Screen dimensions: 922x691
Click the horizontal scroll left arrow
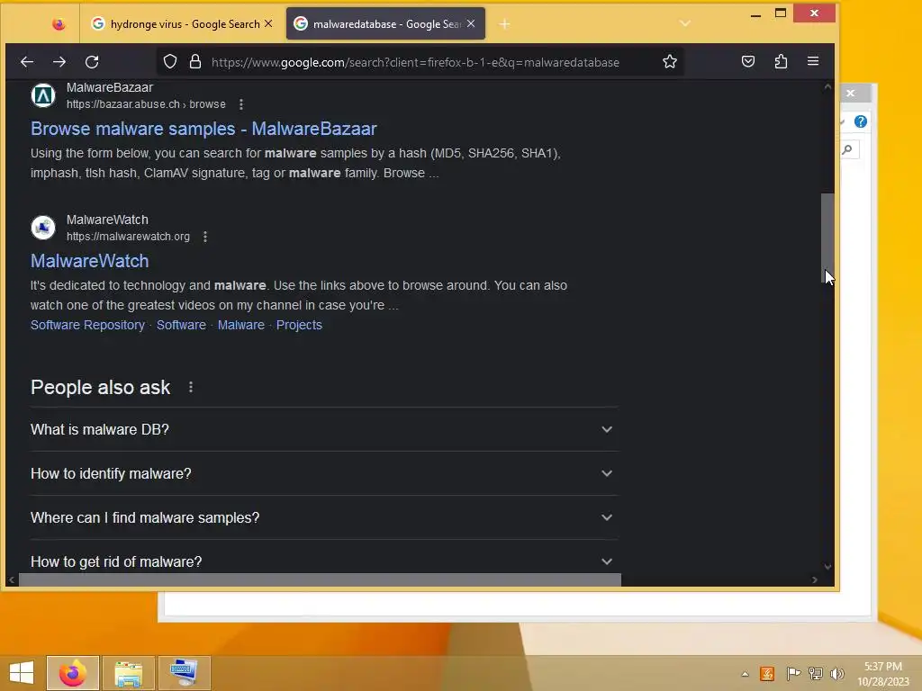pyautogui.click(x=11, y=580)
